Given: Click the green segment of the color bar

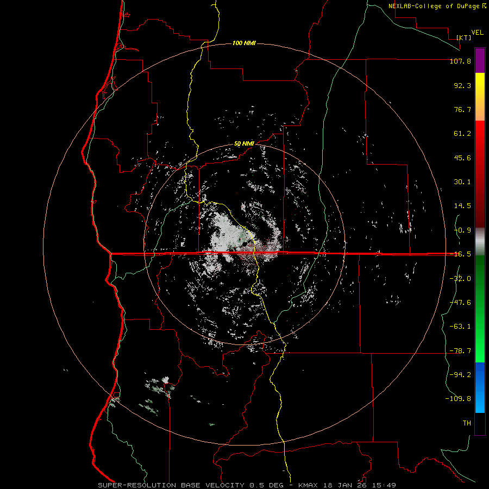Looking at the screenshot, I should click(480, 309).
